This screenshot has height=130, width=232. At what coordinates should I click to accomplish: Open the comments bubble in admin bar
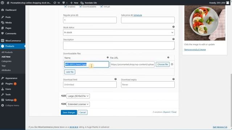pyautogui.click(x=64, y=3)
